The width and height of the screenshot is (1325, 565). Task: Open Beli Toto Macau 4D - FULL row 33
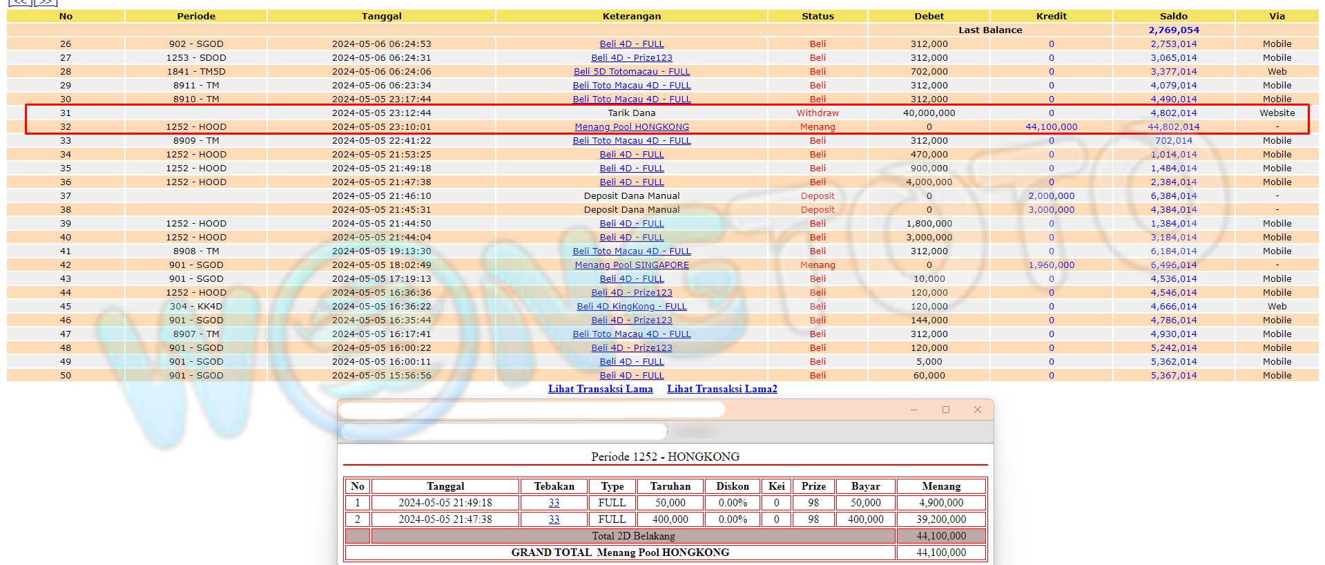pyautogui.click(x=631, y=141)
